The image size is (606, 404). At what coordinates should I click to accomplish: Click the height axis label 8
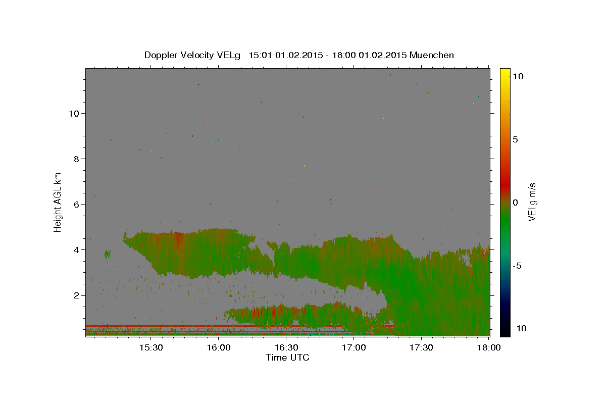point(76,159)
